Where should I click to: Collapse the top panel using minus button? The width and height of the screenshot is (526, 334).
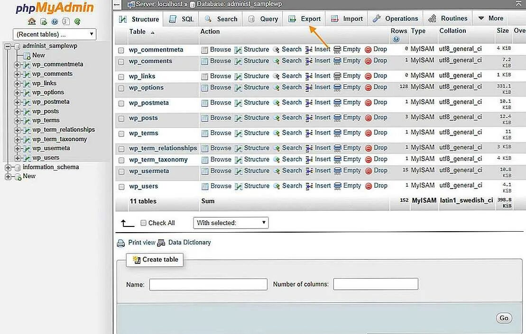click(x=117, y=5)
